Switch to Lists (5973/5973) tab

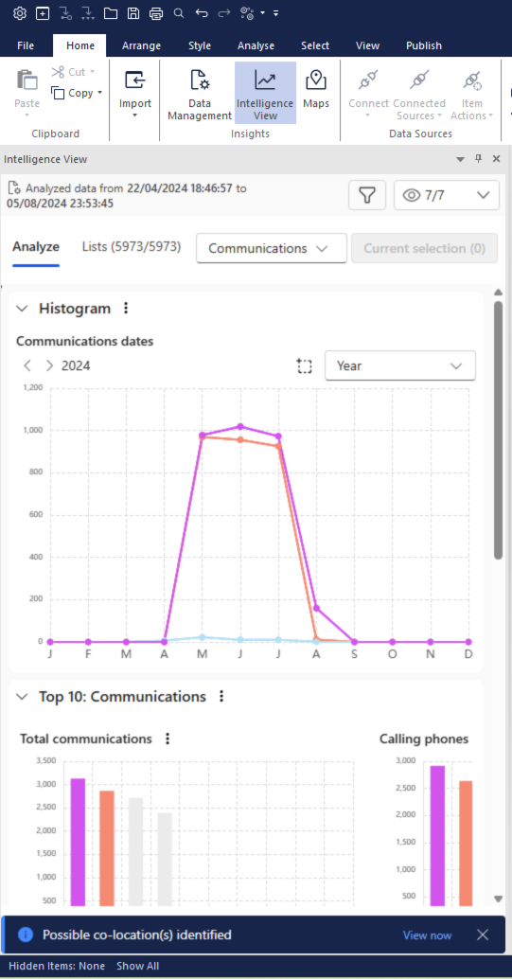tap(132, 247)
